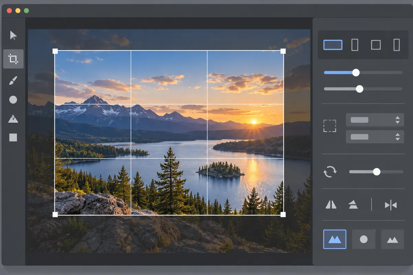The height and width of the screenshot is (275, 413).
Task: Click the dashed square selection icon
Action: (x=330, y=126)
